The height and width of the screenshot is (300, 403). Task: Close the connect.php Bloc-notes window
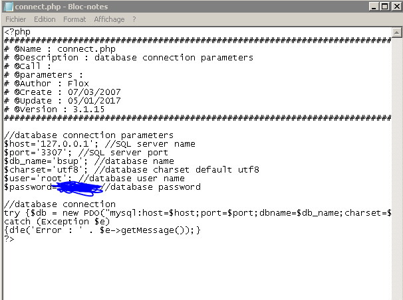(x=396, y=7)
